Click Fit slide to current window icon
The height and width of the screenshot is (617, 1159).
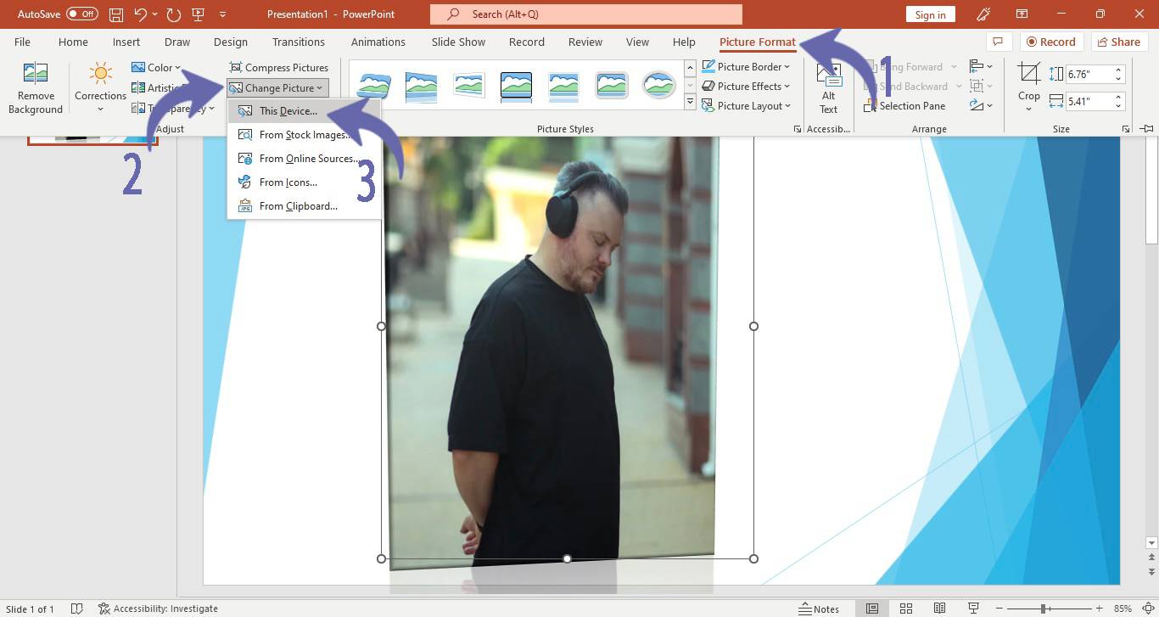click(x=1147, y=609)
